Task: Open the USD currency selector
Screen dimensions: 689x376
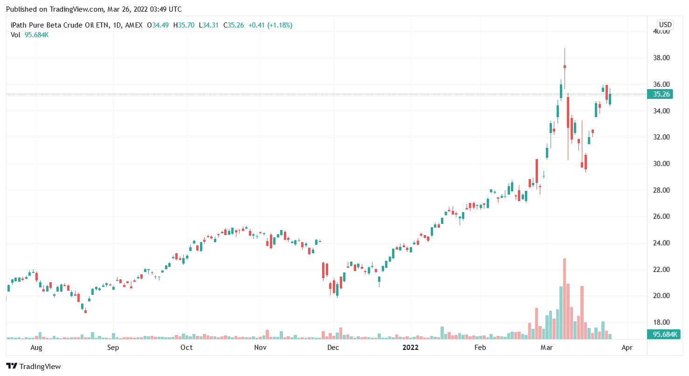Action: coord(665,25)
